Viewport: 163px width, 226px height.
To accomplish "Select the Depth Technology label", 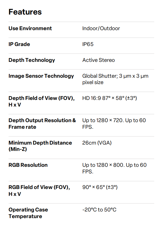I will pos(32,60).
